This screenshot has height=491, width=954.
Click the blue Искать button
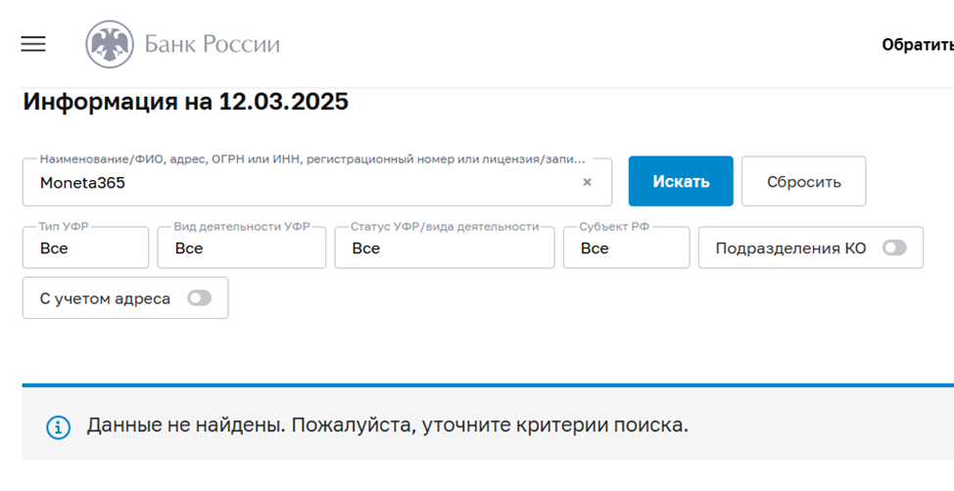point(681,181)
